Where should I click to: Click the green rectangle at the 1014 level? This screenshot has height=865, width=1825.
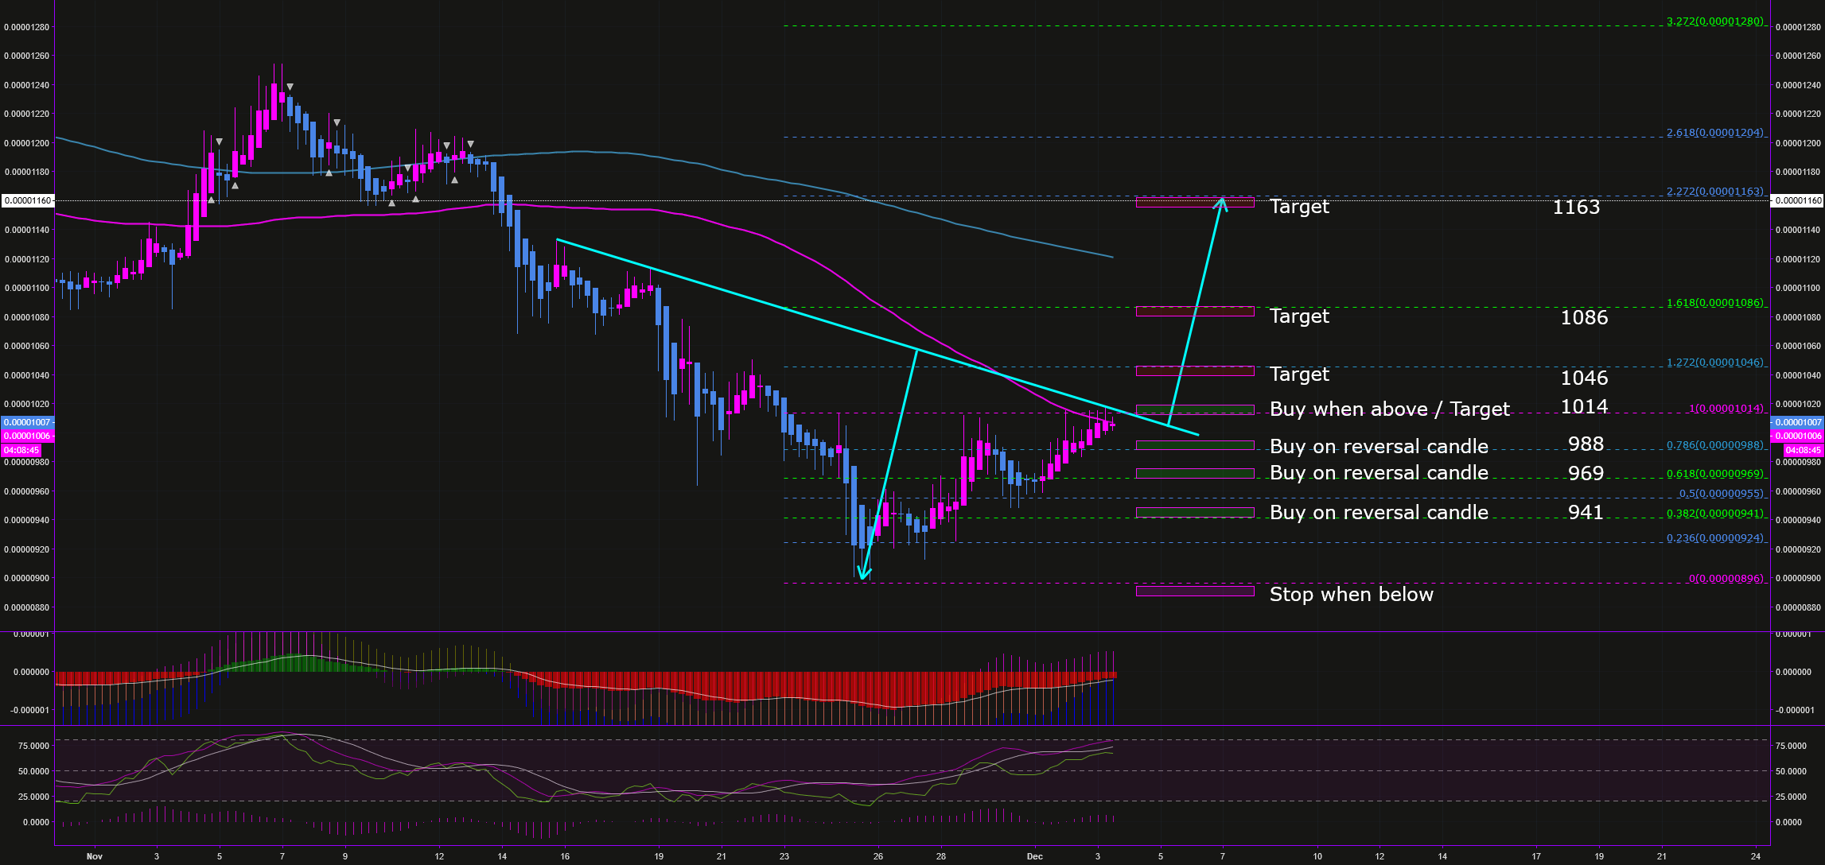(1195, 410)
